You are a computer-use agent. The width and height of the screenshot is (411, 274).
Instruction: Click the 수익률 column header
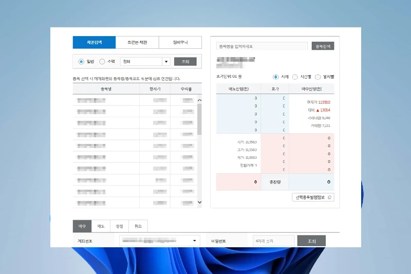[x=186, y=89]
